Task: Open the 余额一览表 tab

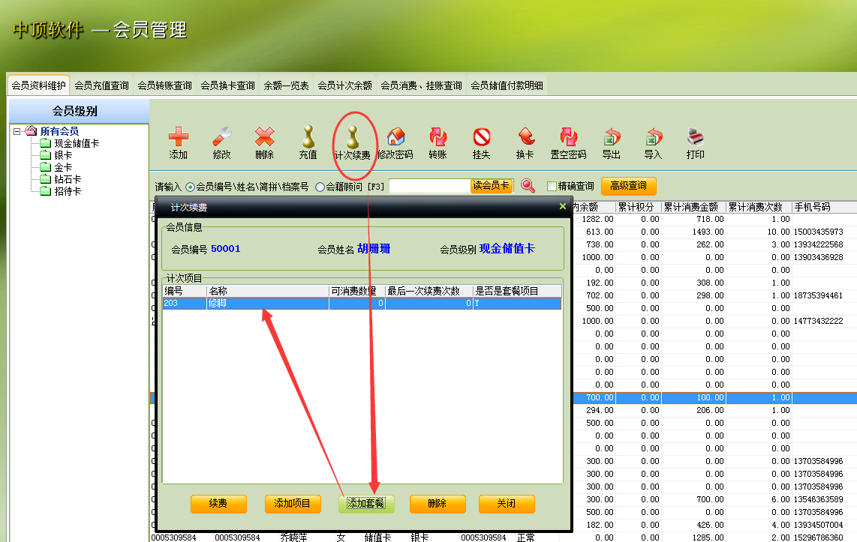Action: point(286,85)
